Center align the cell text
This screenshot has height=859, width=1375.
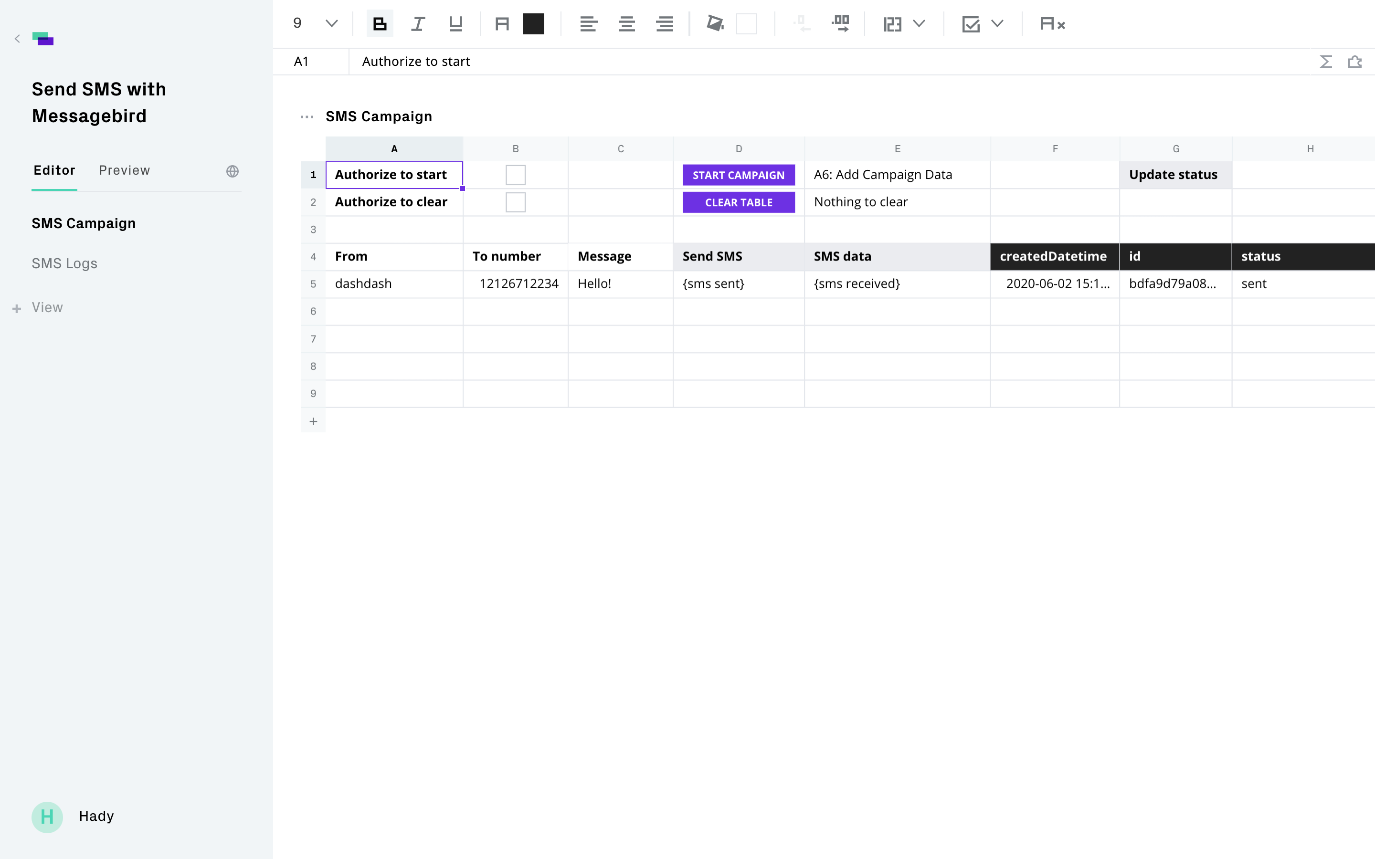(627, 24)
